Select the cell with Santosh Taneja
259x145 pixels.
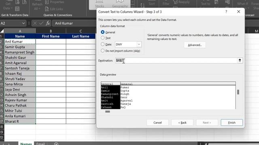click(20, 68)
